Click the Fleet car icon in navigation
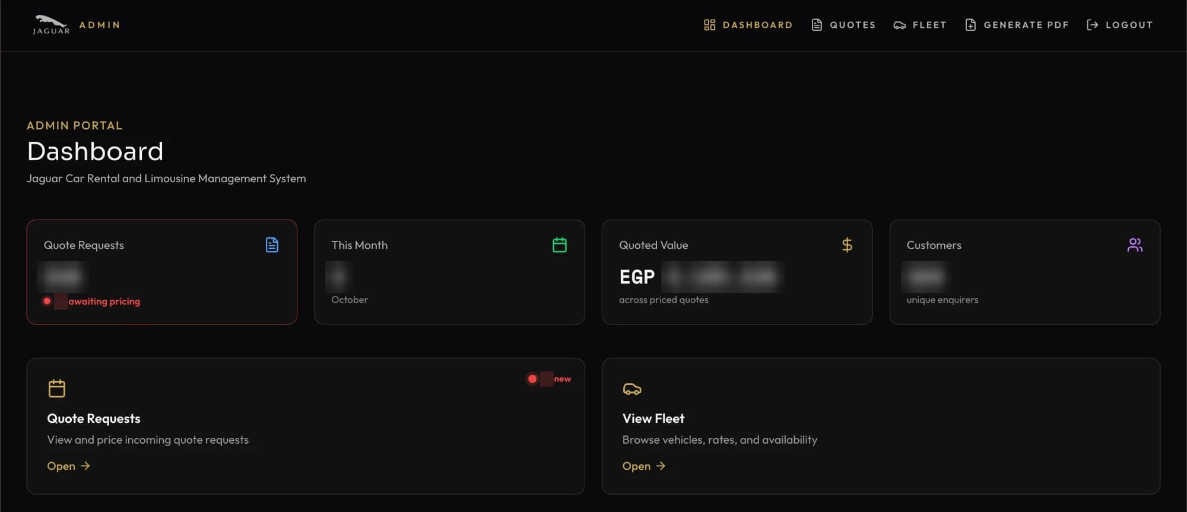Viewport: 1187px width, 512px height. click(x=900, y=25)
